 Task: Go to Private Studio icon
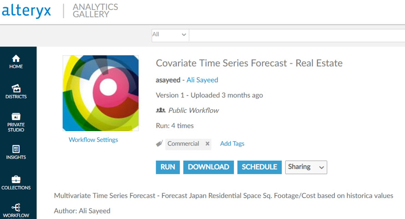pyautogui.click(x=16, y=117)
